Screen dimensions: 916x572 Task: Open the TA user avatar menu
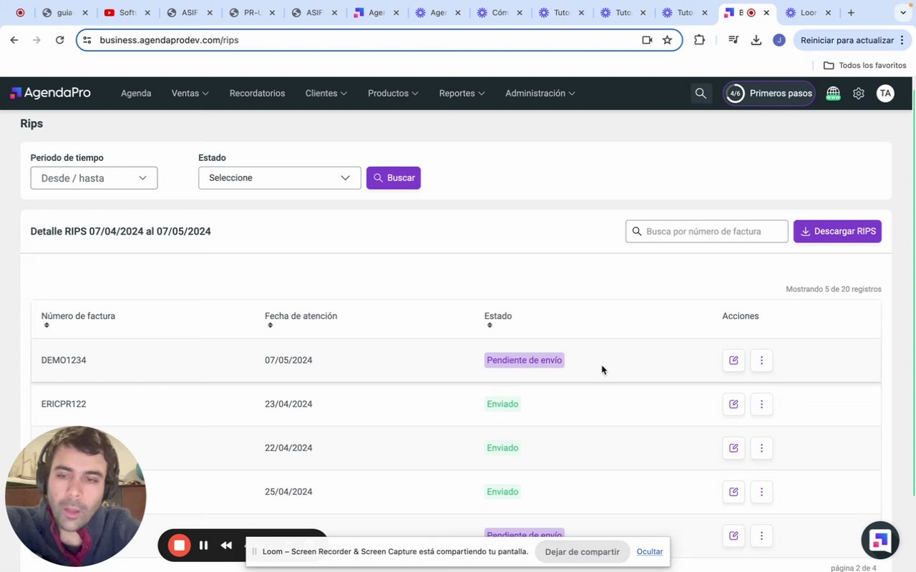885,93
